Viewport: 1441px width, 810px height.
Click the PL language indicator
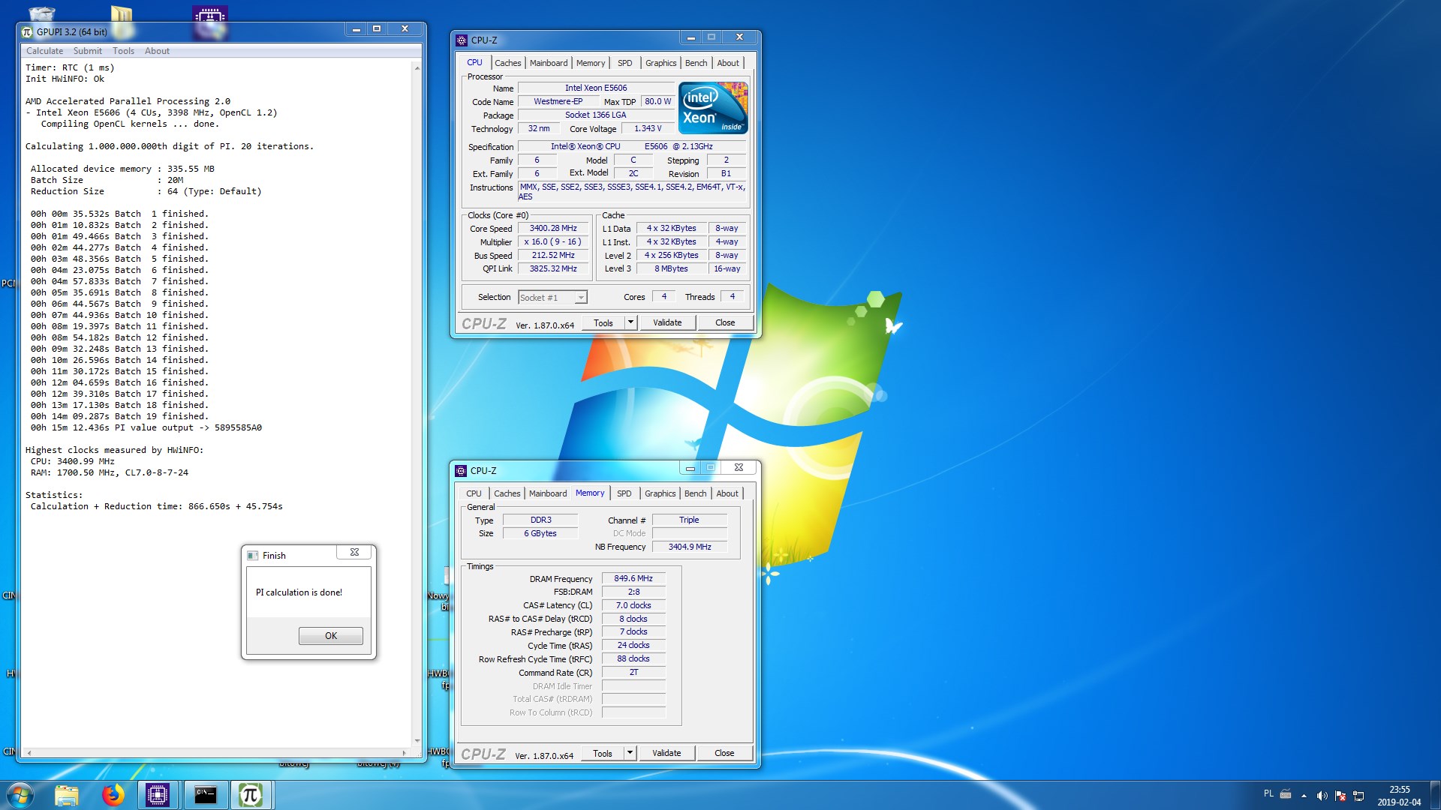[x=1268, y=793]
